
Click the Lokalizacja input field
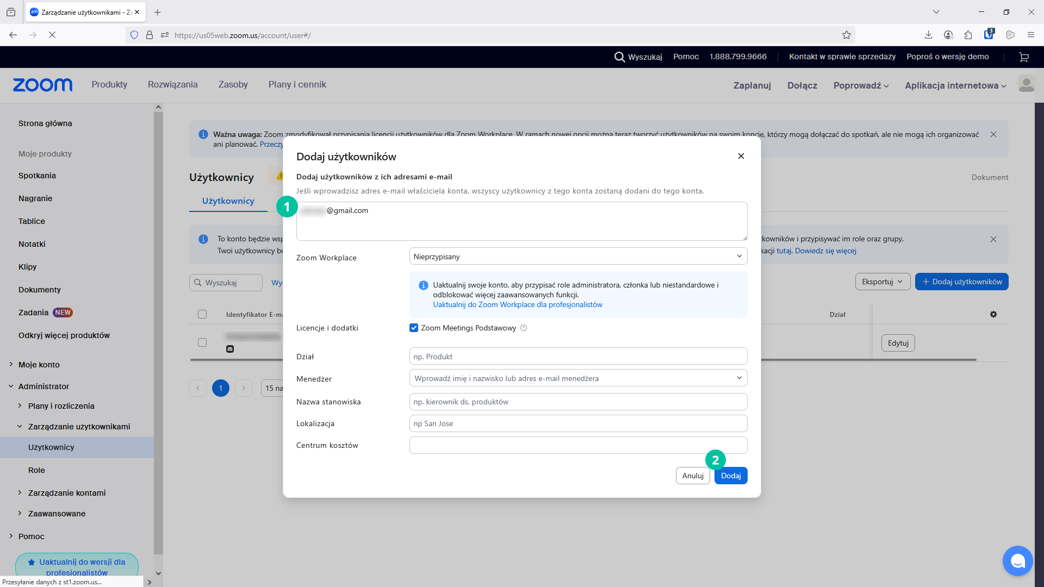tap(578, 423)
